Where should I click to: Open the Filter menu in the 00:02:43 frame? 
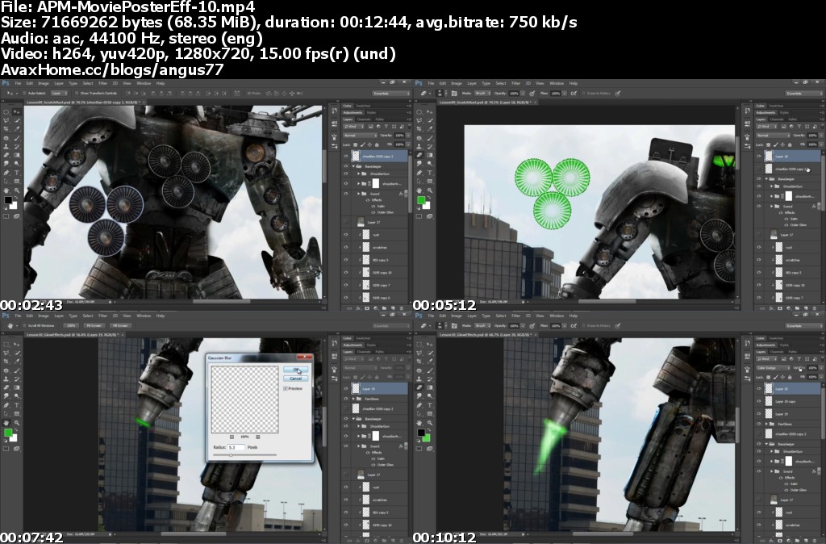[x=102, y=83]
